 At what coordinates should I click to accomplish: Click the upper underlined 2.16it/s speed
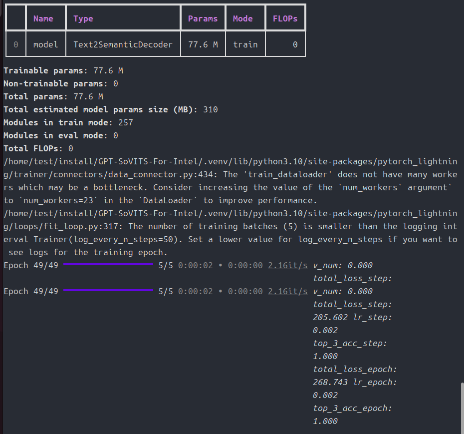pos(287,265)
